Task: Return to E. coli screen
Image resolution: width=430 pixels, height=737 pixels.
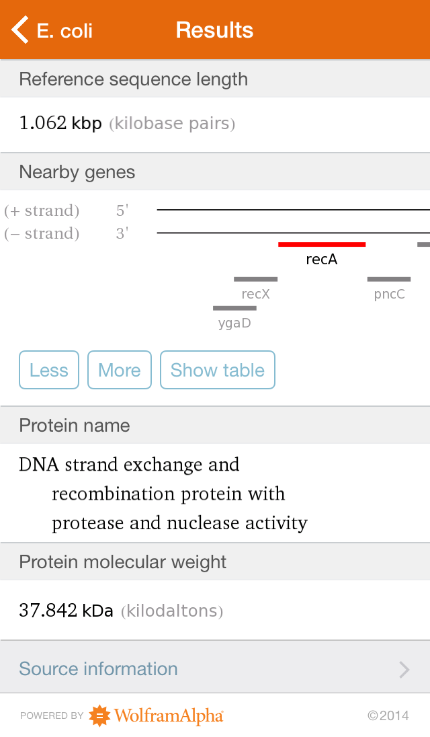Action: point(50,29)
